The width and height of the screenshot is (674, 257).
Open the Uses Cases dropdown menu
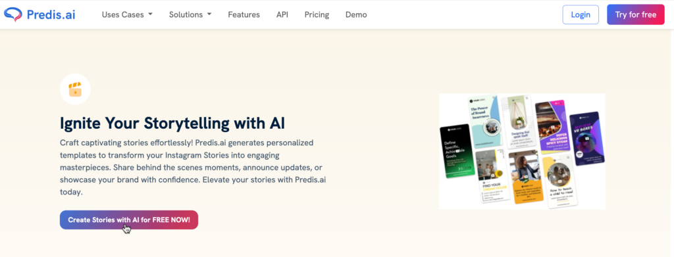pos(127,14)
